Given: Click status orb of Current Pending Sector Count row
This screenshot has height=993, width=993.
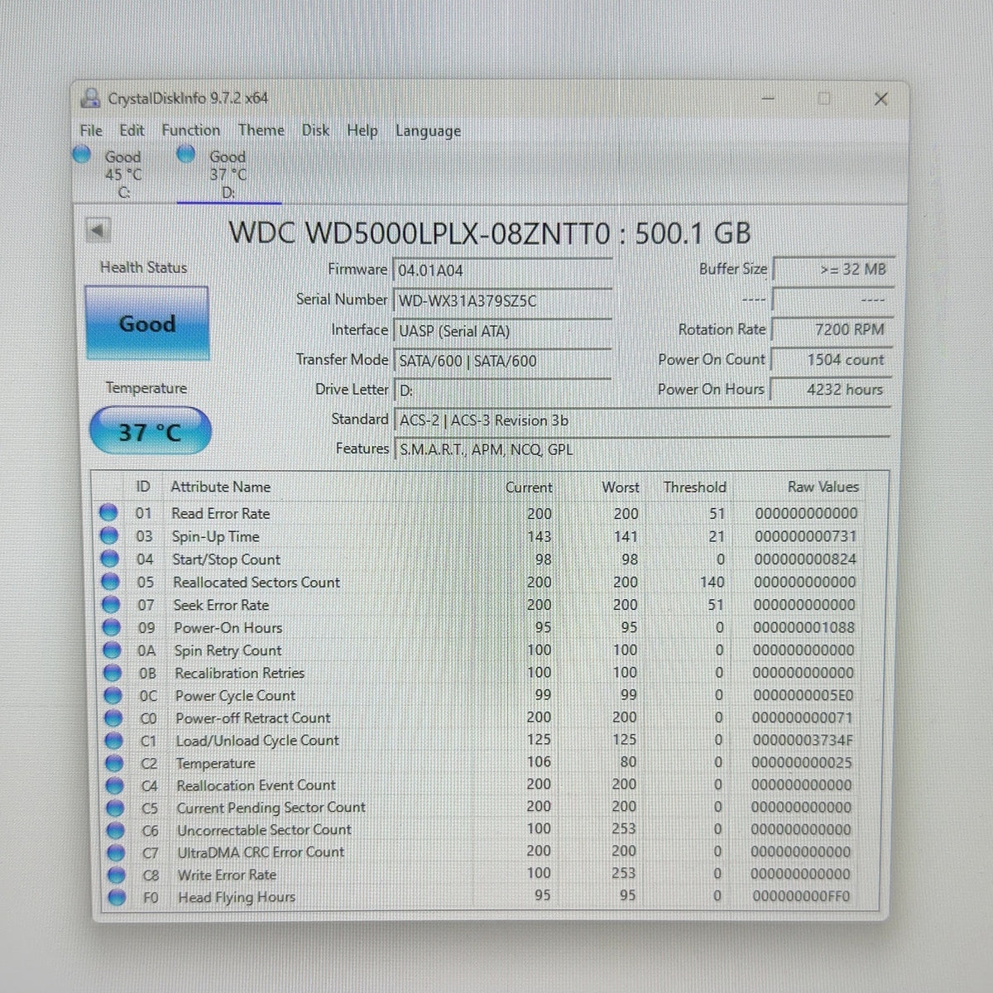Looking at the screenshot, I should [x=115, y=808].
